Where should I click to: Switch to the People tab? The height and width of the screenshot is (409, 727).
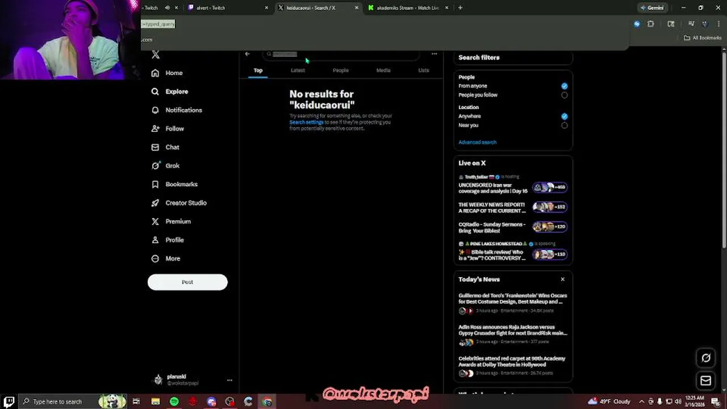point(340,70)
